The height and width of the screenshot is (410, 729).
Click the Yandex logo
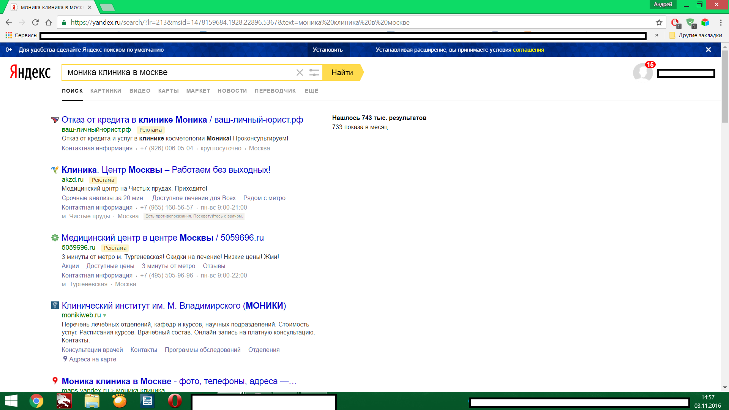click(x=30, y=72)
